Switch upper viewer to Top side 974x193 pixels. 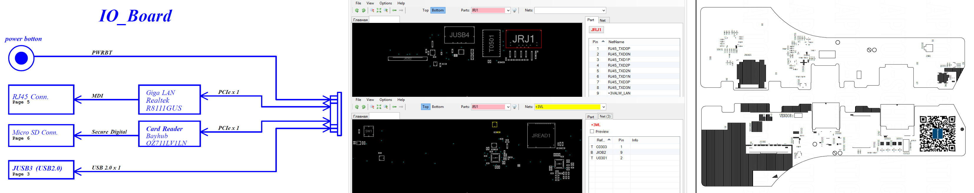(425, 11)
